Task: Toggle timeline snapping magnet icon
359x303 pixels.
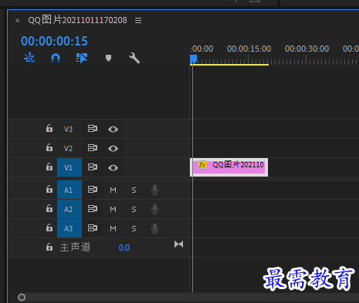Action: click(x=56, y=58)
